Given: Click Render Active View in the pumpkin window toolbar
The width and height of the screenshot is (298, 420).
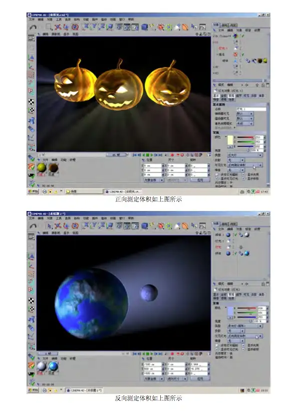Looking at the screenshot, I should pyautogui.click(x=119, y=27).
